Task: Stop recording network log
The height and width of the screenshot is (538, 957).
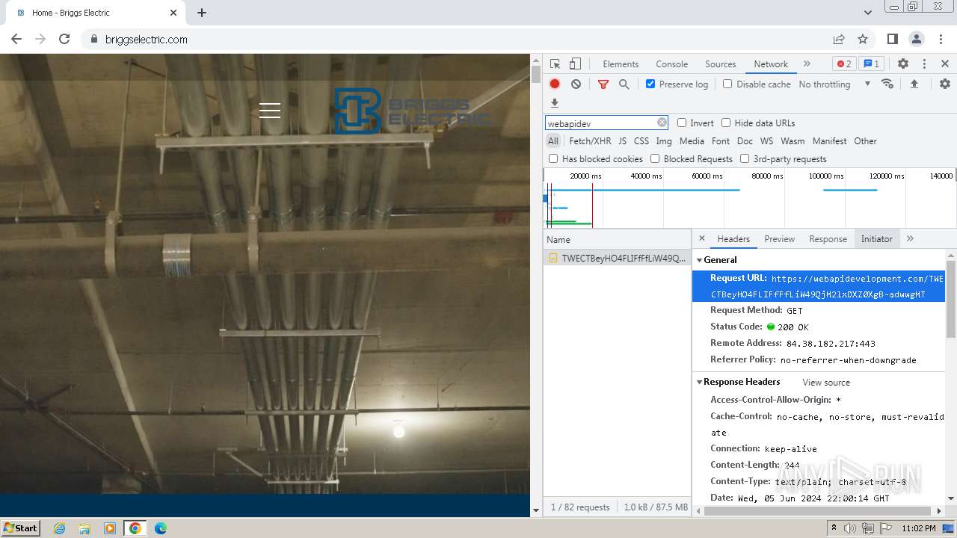Action: click(x=555, y=84)
